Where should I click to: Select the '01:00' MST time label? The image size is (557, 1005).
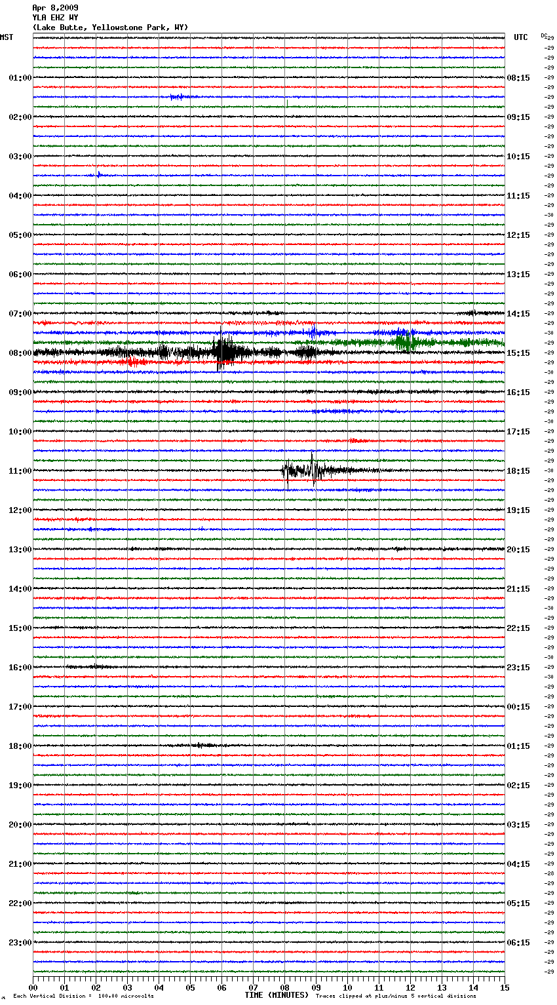pos(20,78)
